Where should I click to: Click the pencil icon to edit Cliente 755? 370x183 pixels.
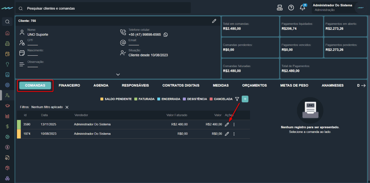coord(214,21)
